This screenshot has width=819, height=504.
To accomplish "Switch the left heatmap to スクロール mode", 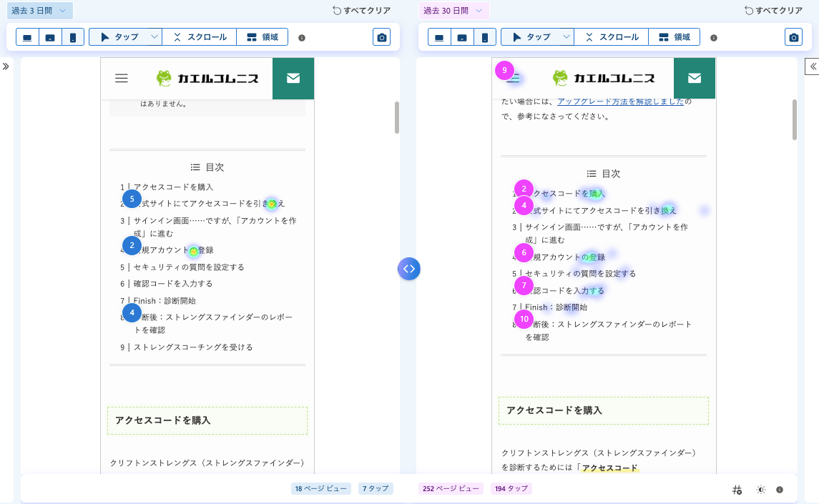I will click(199, 36).
